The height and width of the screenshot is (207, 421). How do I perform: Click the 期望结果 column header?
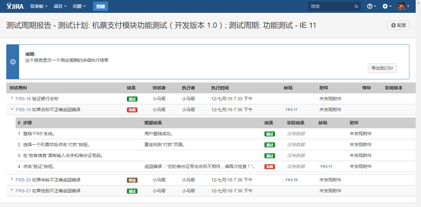pyautogui.click(x=153, y=123)
